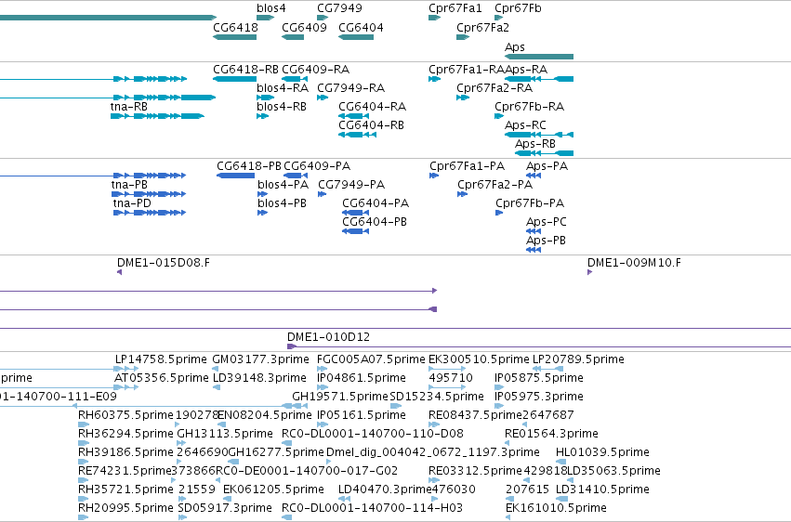Click the CG6418 gene glyph

pos(234,37)
